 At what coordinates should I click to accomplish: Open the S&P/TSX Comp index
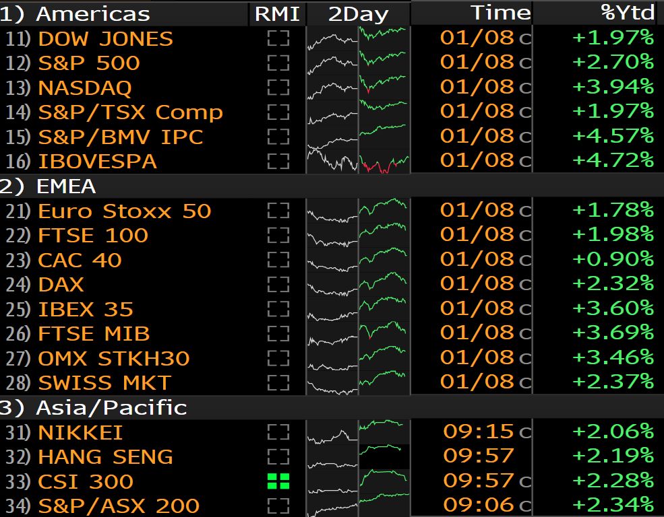pyautogui.click(x=130, y=112)
